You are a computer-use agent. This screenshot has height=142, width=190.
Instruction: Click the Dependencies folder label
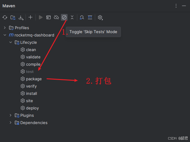[34, 123]
